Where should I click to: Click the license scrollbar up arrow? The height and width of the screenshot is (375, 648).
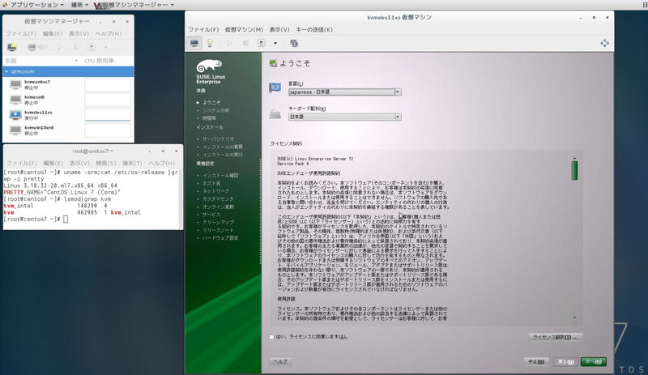point(574,159)
